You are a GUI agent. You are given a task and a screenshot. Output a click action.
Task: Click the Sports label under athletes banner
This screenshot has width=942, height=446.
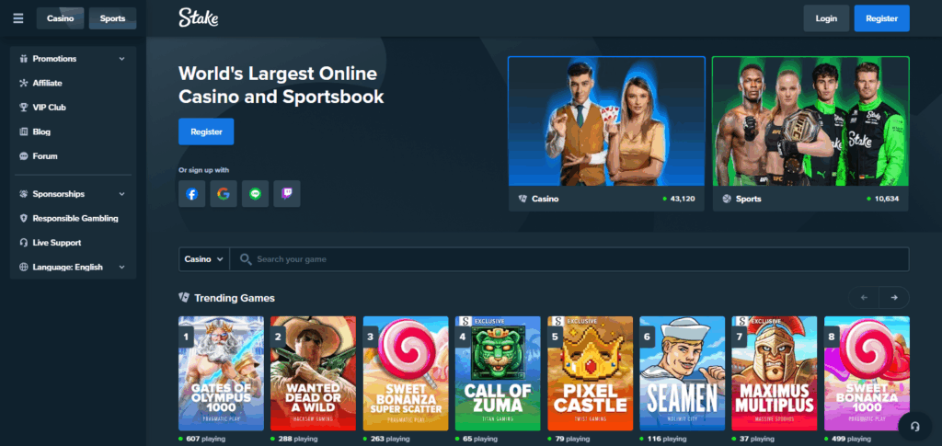[x=748, y=199]
